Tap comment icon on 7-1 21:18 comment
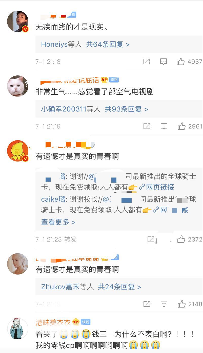Viewport: 203px width, 353px height. [164, 61]
